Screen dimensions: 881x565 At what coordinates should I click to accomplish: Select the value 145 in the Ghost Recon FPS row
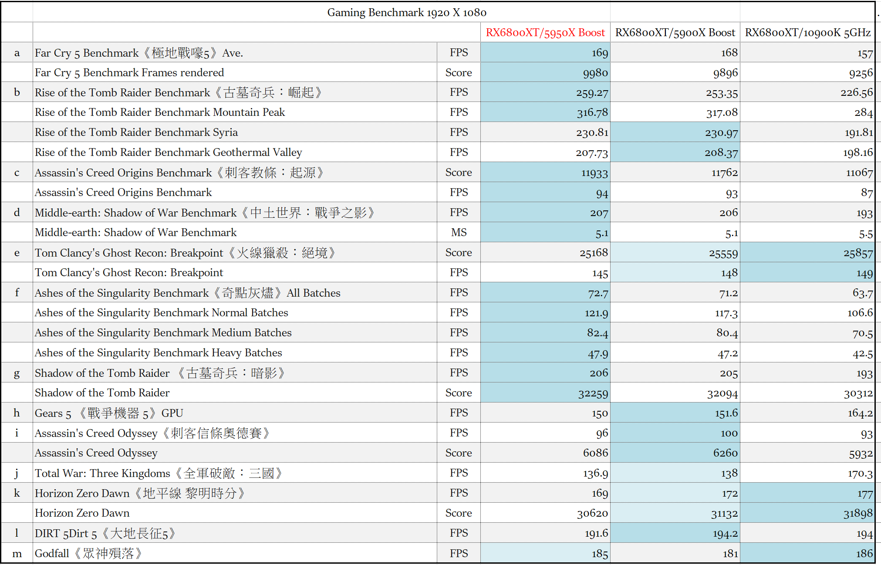pos(600,273)
